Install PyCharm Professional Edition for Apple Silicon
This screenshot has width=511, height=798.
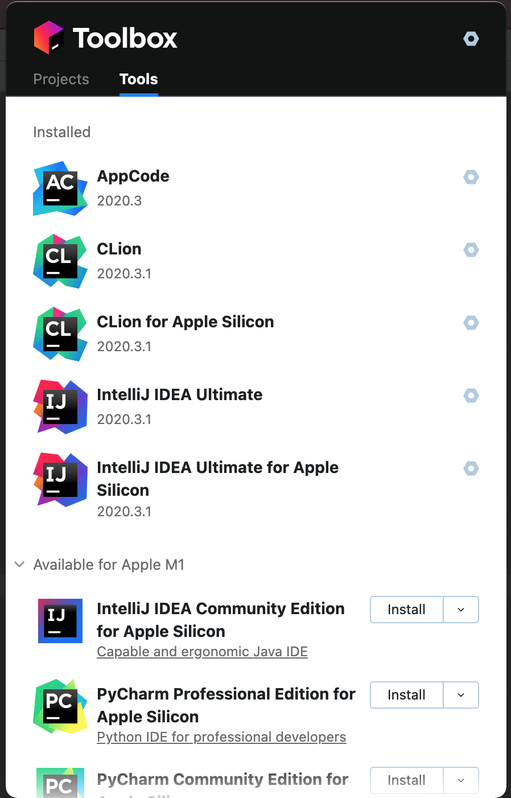tap(406, 695)
